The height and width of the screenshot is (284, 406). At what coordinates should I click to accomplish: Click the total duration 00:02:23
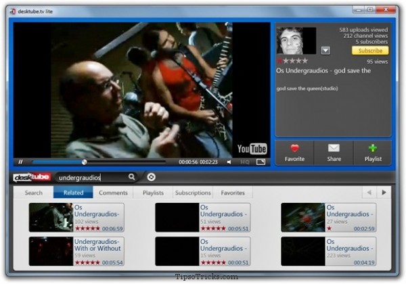[208, 162]
